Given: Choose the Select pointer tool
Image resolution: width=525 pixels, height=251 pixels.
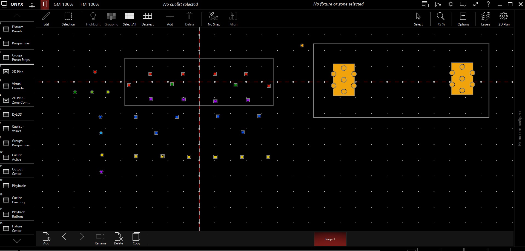Looking at the screenshot, I should coord(418,19).
